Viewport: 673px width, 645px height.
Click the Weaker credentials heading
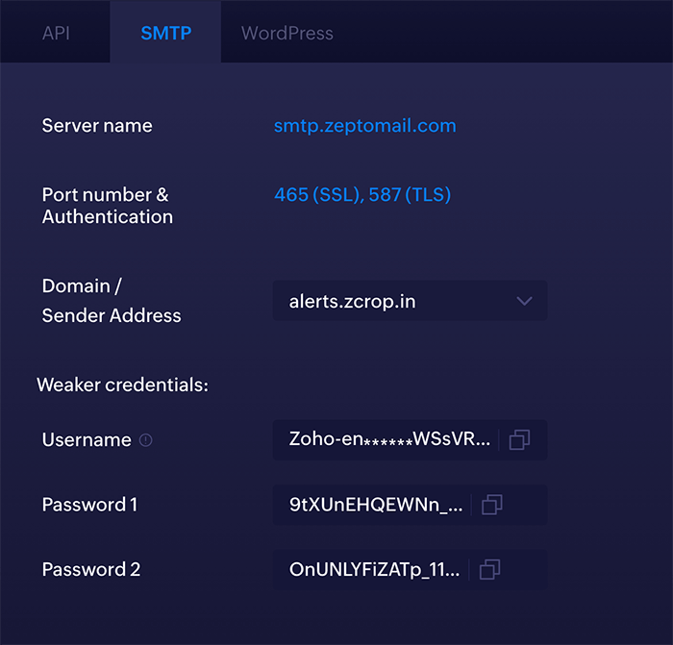[122, 385]
